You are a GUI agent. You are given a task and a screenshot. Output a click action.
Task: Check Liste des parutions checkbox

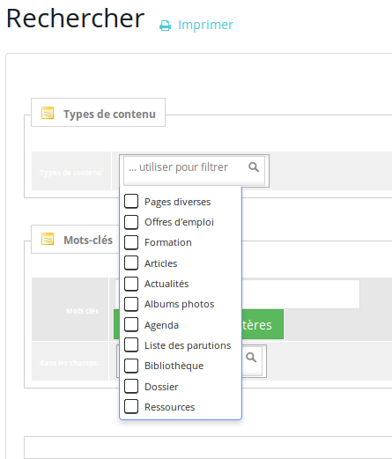(131, 345)
